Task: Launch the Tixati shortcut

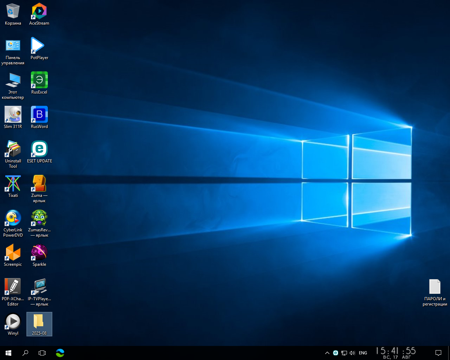Action: point(13,187)
